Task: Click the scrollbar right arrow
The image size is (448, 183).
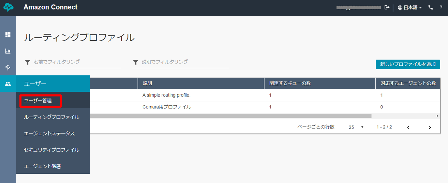Action: point(437,116)
